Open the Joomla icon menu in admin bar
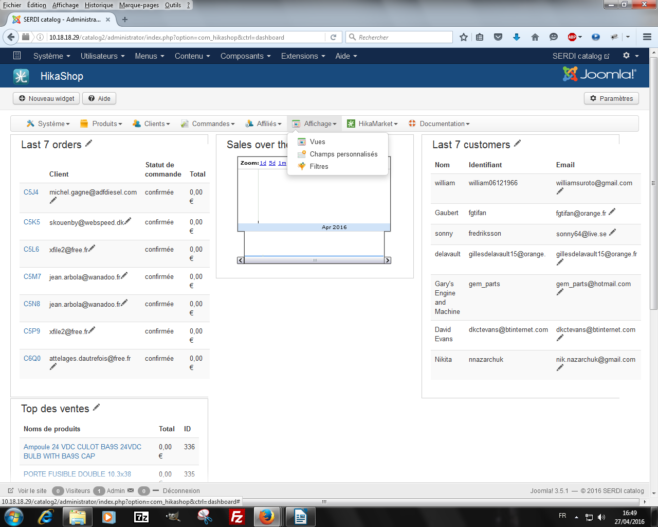 [x=17, y=56]
